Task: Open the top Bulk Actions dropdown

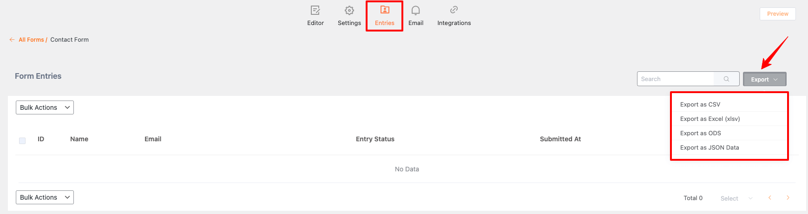Action: (45, 107)
